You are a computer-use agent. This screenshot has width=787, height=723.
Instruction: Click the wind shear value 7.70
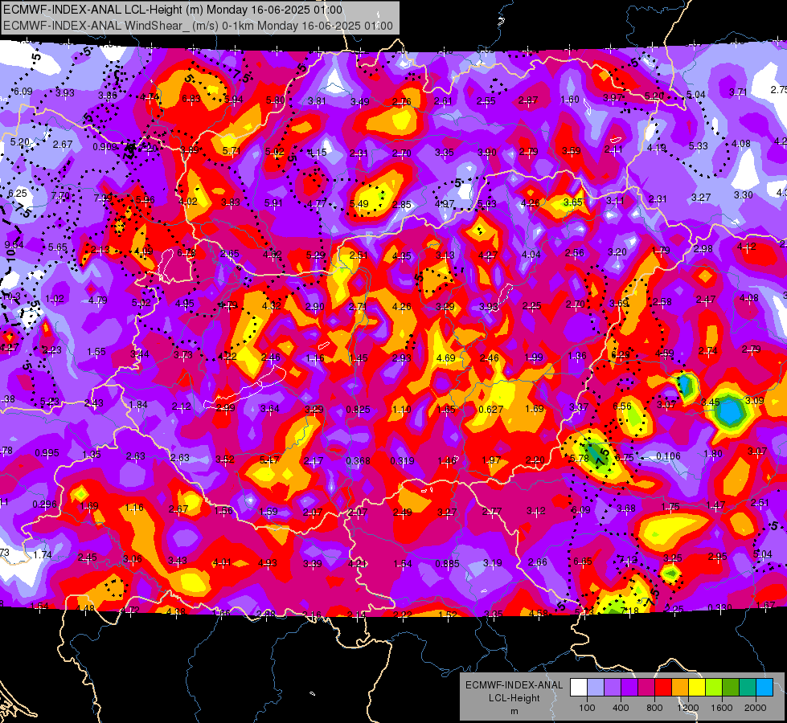tap(60, 196)
